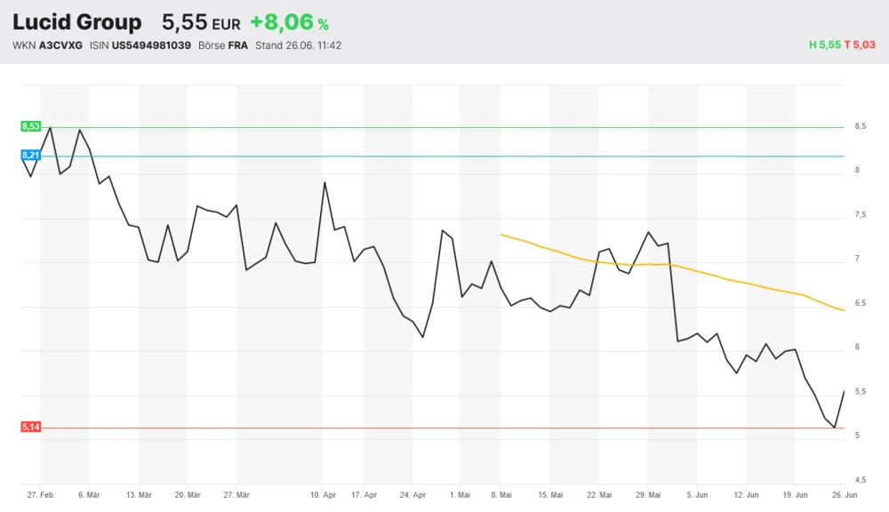Click the 6,5 y-axis value
Viewport: 889px width, 512px height.
(861, 303)
